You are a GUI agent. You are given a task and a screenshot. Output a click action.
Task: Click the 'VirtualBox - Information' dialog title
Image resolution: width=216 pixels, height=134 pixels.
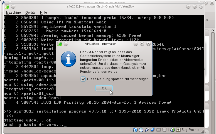(101, 44)
